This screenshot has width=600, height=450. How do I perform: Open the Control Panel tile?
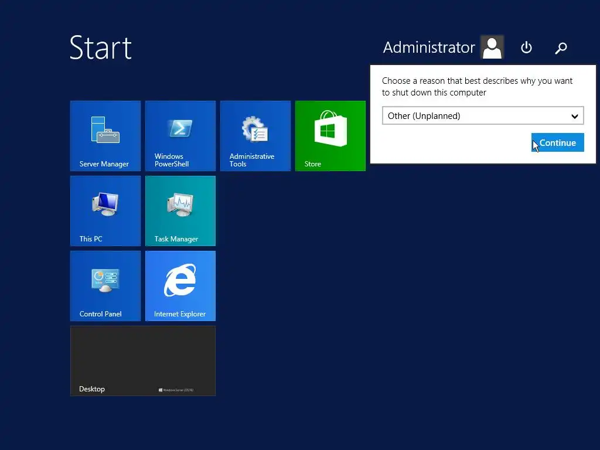(105, 286)
